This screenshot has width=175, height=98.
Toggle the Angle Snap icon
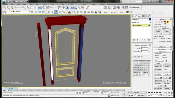click(x=75, y=7)
